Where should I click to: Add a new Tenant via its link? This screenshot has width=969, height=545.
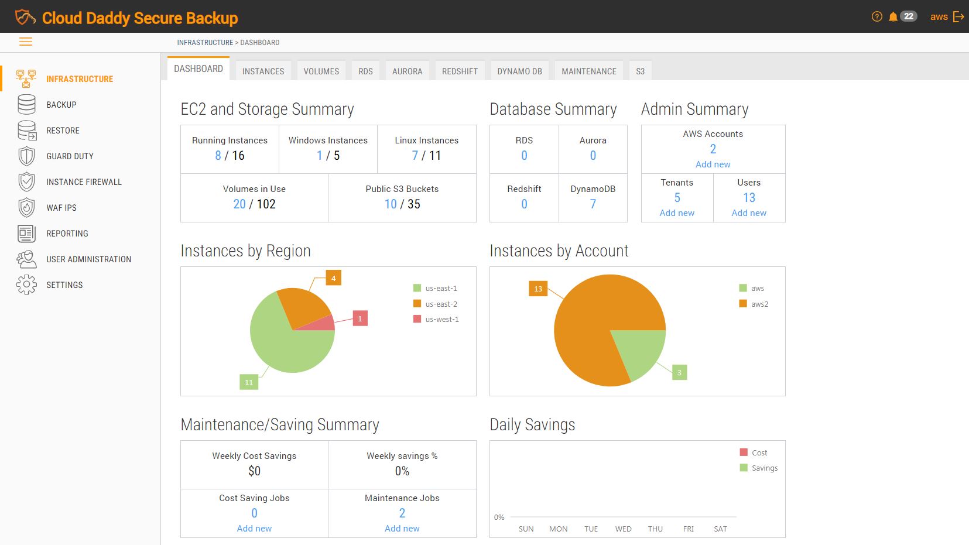click(x=676, y=212)
